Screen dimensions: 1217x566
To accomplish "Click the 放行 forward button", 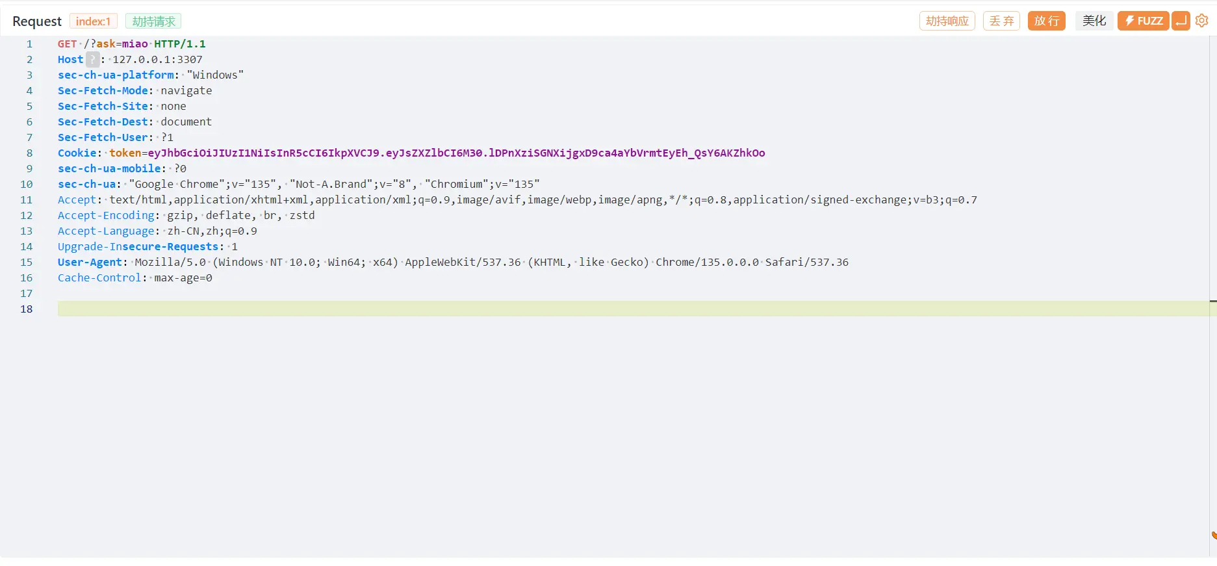I will 1047,21.
